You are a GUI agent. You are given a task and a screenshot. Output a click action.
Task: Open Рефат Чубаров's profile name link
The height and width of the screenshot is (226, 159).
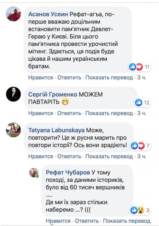68,173
